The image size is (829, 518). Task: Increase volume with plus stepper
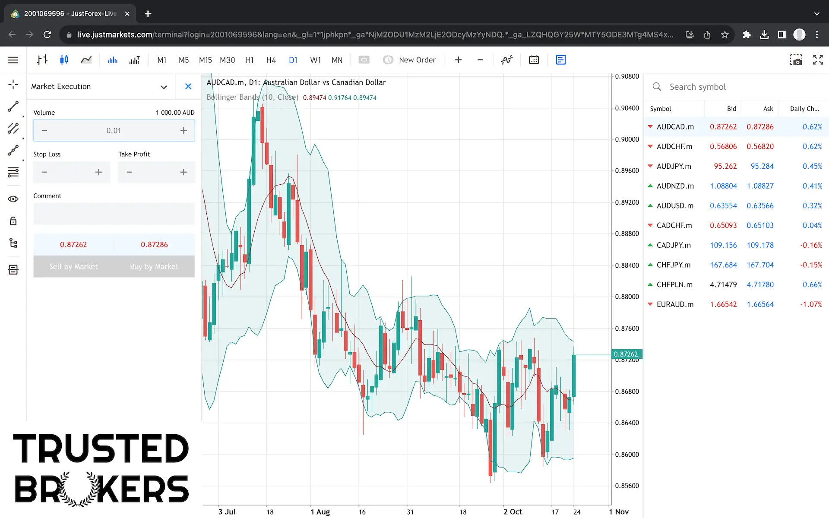[184, 130]
